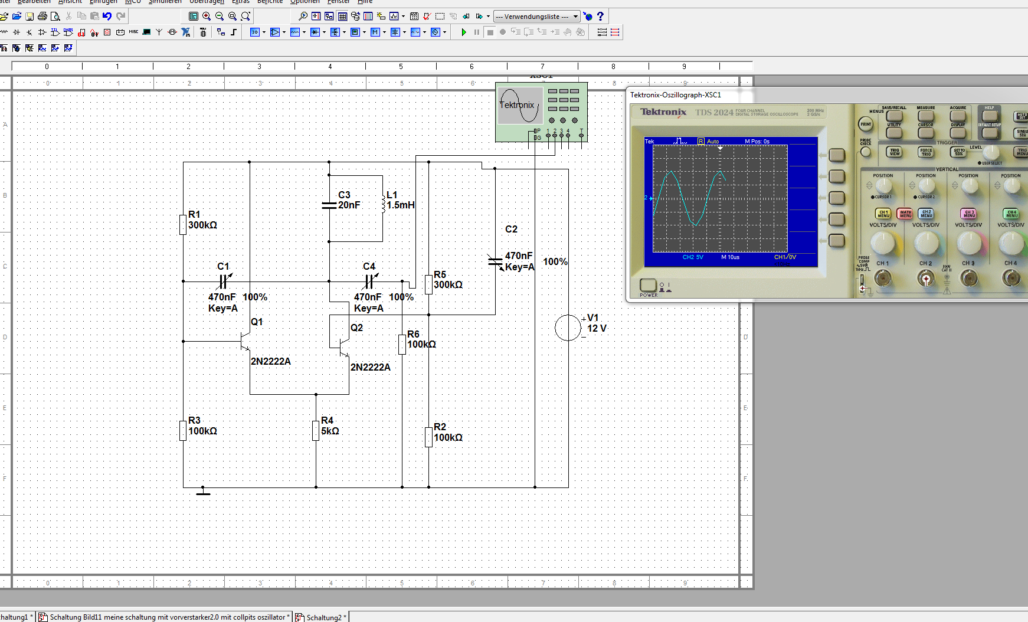Image resolution: width=1028 pixels, height=622 pixels.
Task: Click the TRIG VIEW button
Action: click(x=895, y=152)
